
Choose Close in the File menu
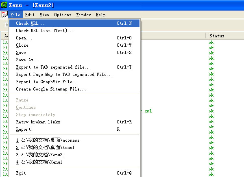[x=74, y=45]
